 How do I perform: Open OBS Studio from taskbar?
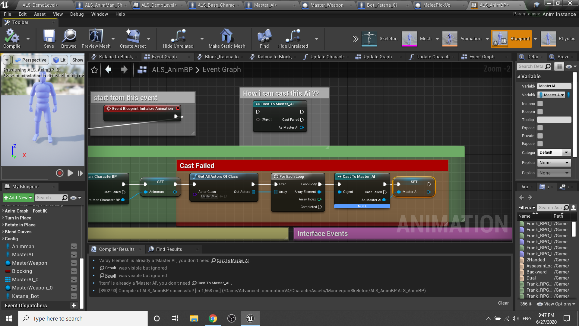tap(231, 318)
